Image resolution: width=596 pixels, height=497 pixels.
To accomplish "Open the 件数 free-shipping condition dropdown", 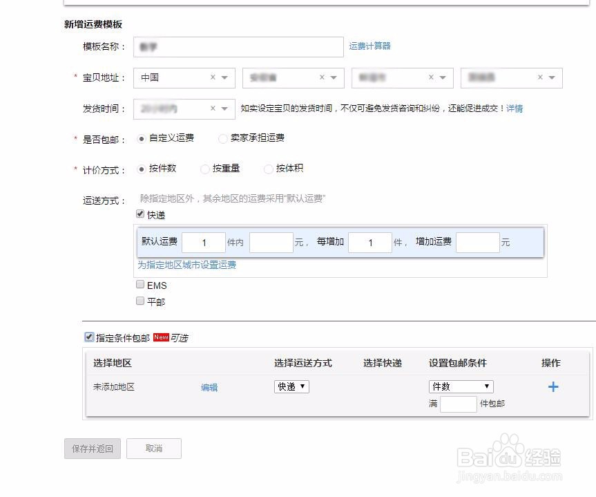I will tap(460, 386).
